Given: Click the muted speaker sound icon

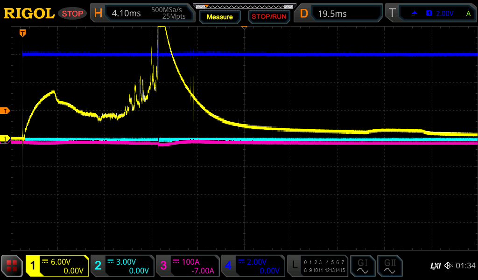Looking at the screenshot, I should click(448, 266).
